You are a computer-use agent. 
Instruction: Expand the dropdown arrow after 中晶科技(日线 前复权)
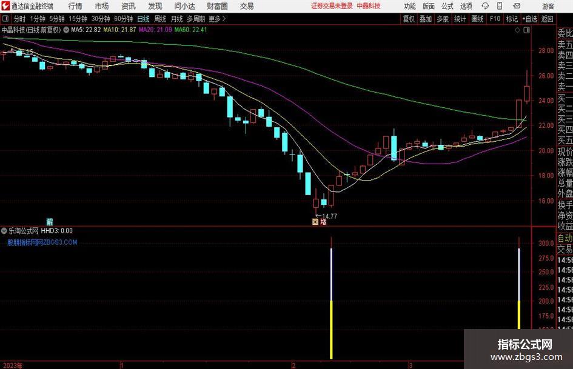[x=66, y=30]
